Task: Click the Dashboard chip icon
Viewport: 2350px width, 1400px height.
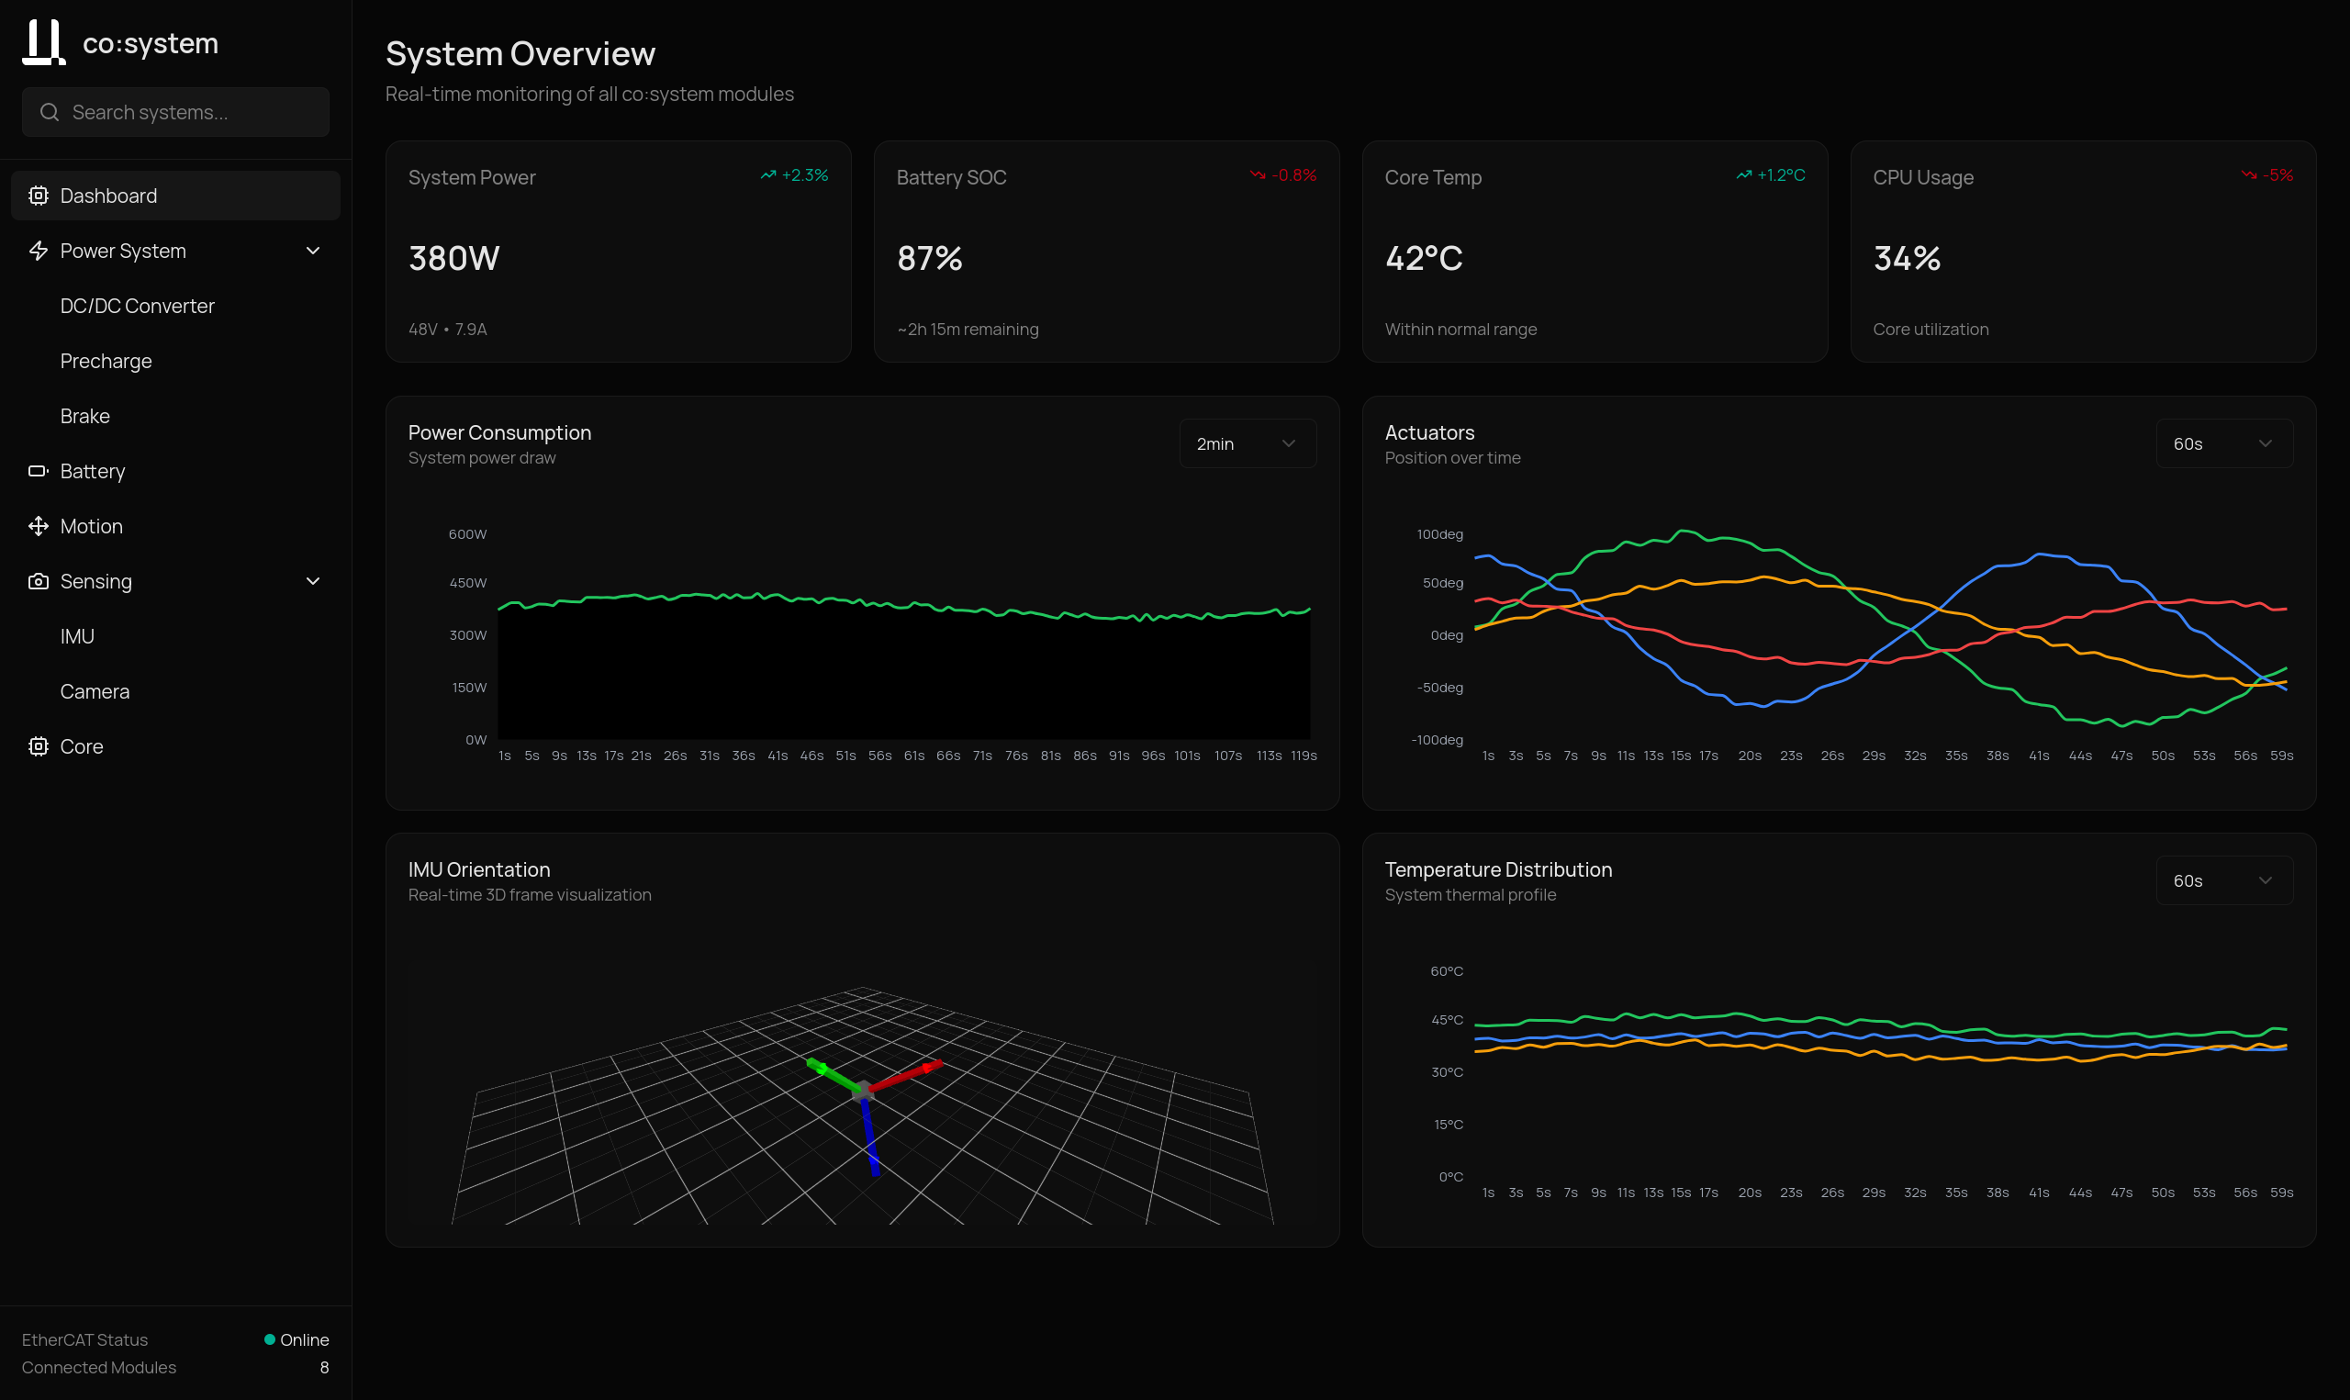Action: (x=38, y=196)
